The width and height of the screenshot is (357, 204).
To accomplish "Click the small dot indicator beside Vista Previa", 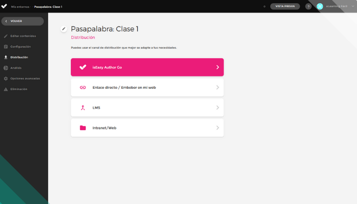I will click(x=264, y=6).
